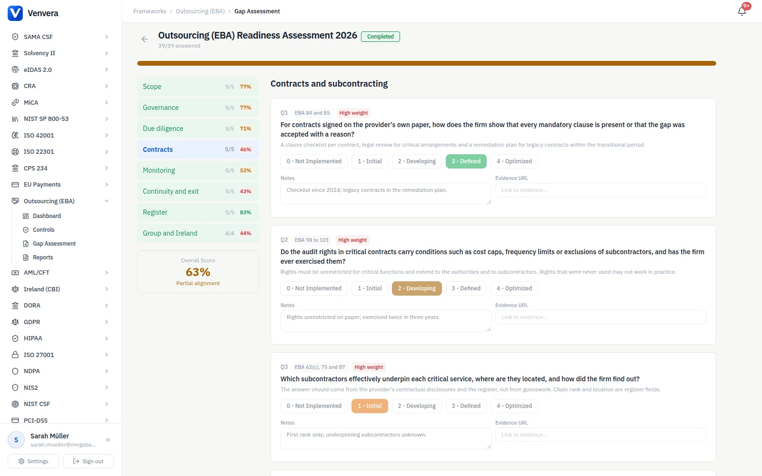Open the notifications bell

click(x=742, y=11)
